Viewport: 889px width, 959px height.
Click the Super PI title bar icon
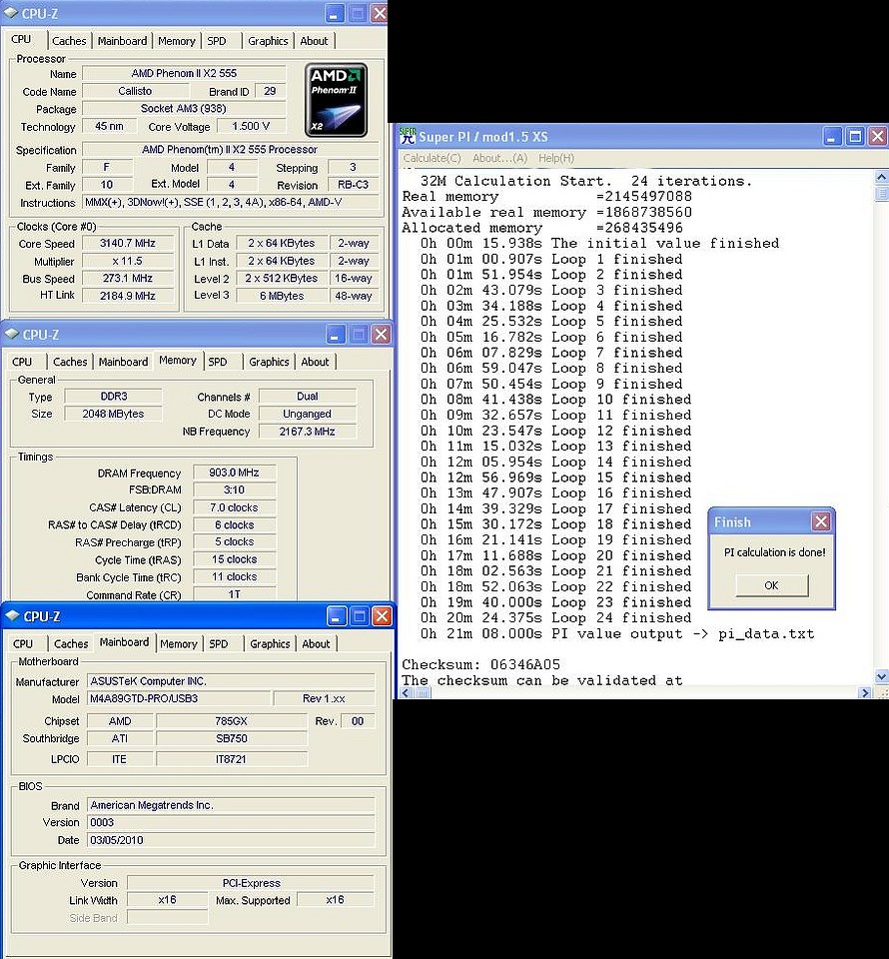click(x=408, y=136)
